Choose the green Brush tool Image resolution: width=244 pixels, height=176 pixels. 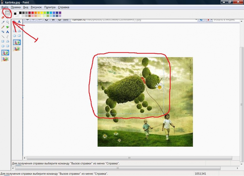click(8, 27)
